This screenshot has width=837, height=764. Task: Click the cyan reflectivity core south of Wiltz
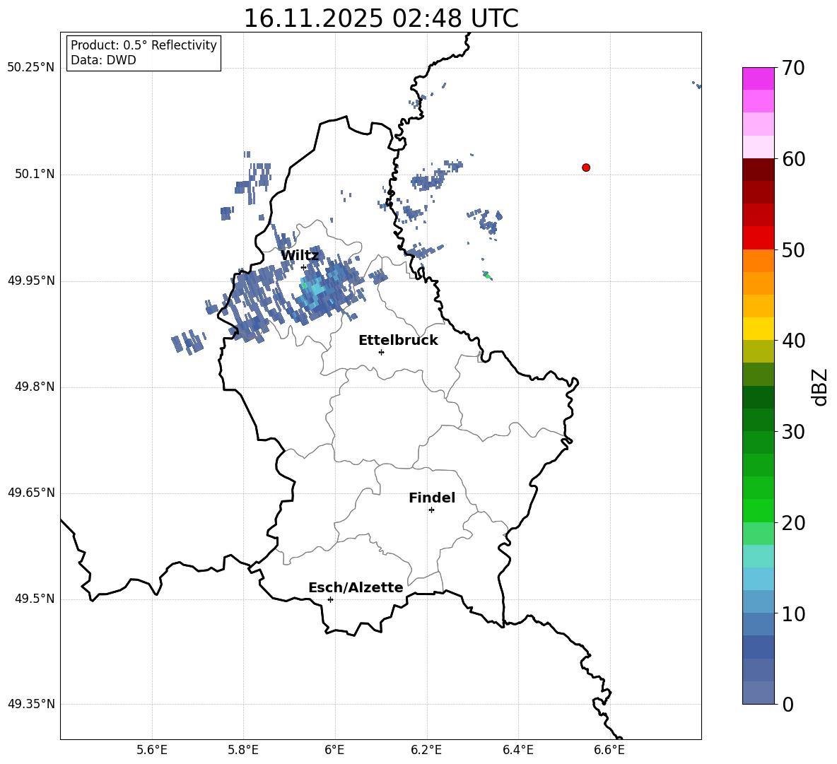tap(313, 290)
